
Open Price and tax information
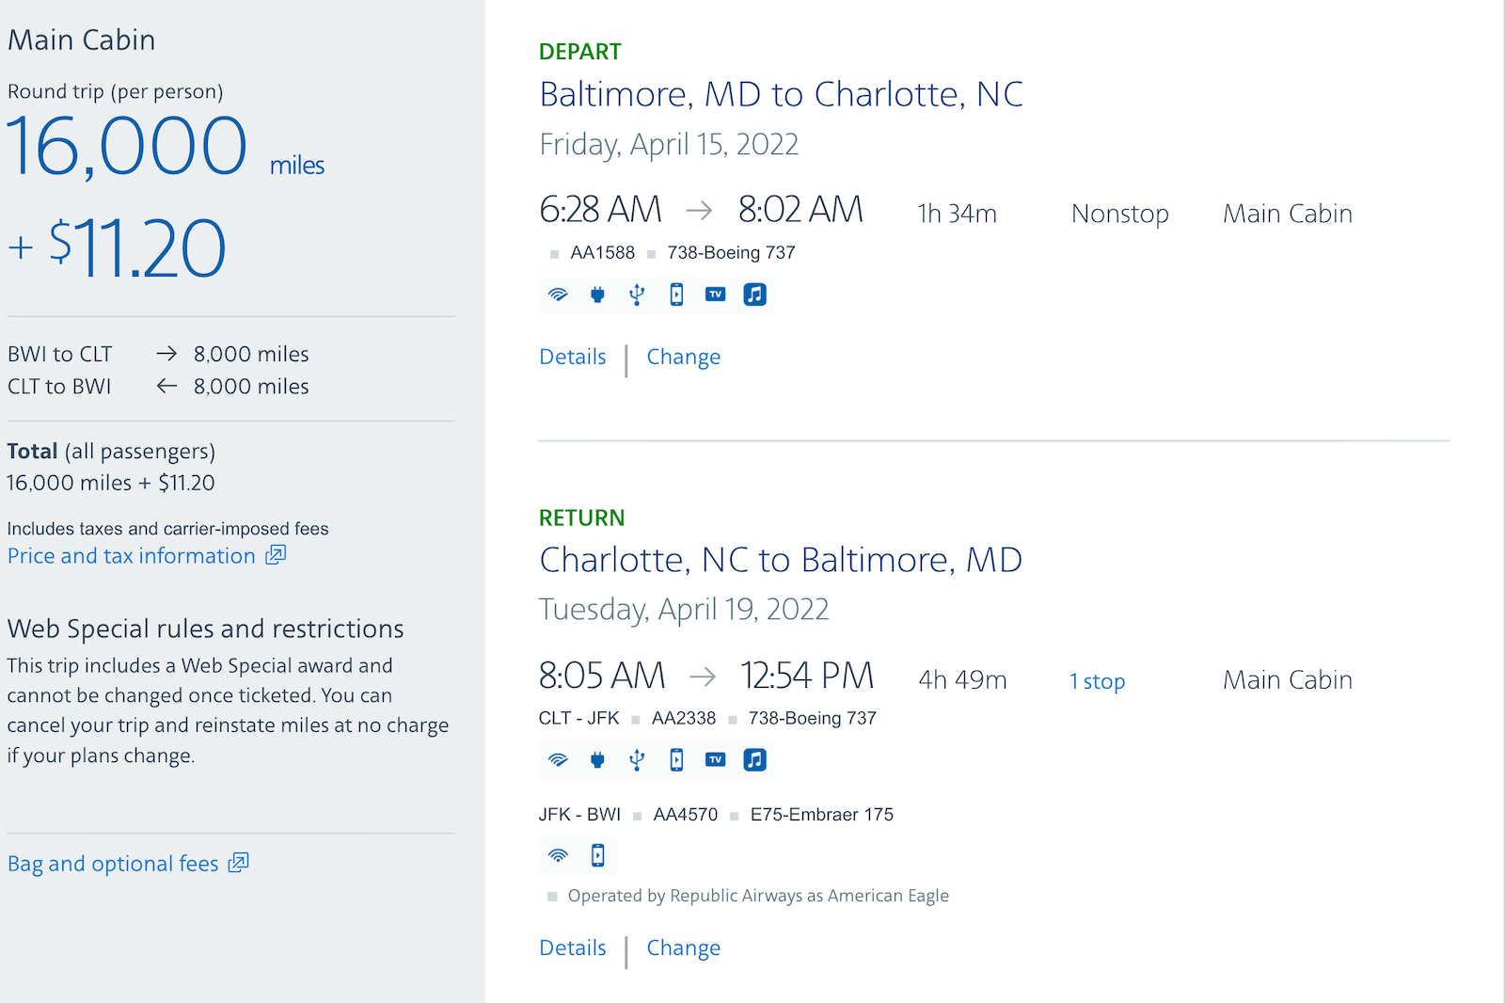pyautogui.click(x=130, y=555)
